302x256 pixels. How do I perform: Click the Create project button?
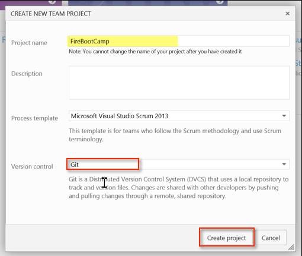[227, 238]
